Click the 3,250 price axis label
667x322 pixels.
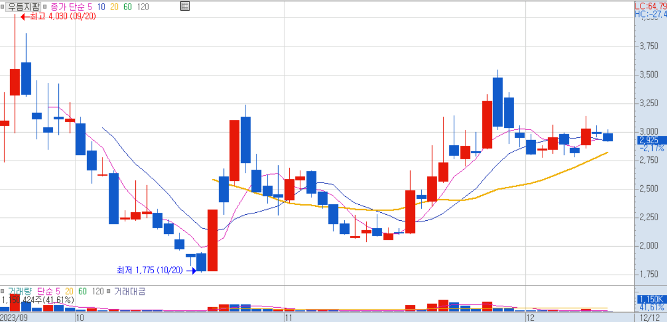(x=649, y=103)
